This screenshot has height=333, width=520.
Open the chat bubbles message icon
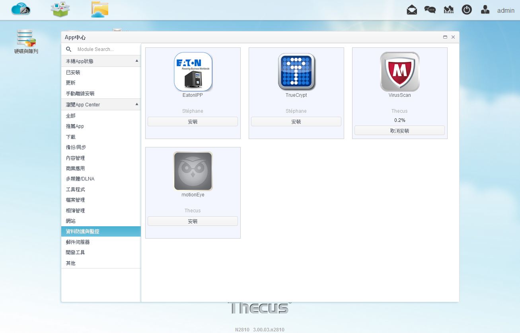430,10
